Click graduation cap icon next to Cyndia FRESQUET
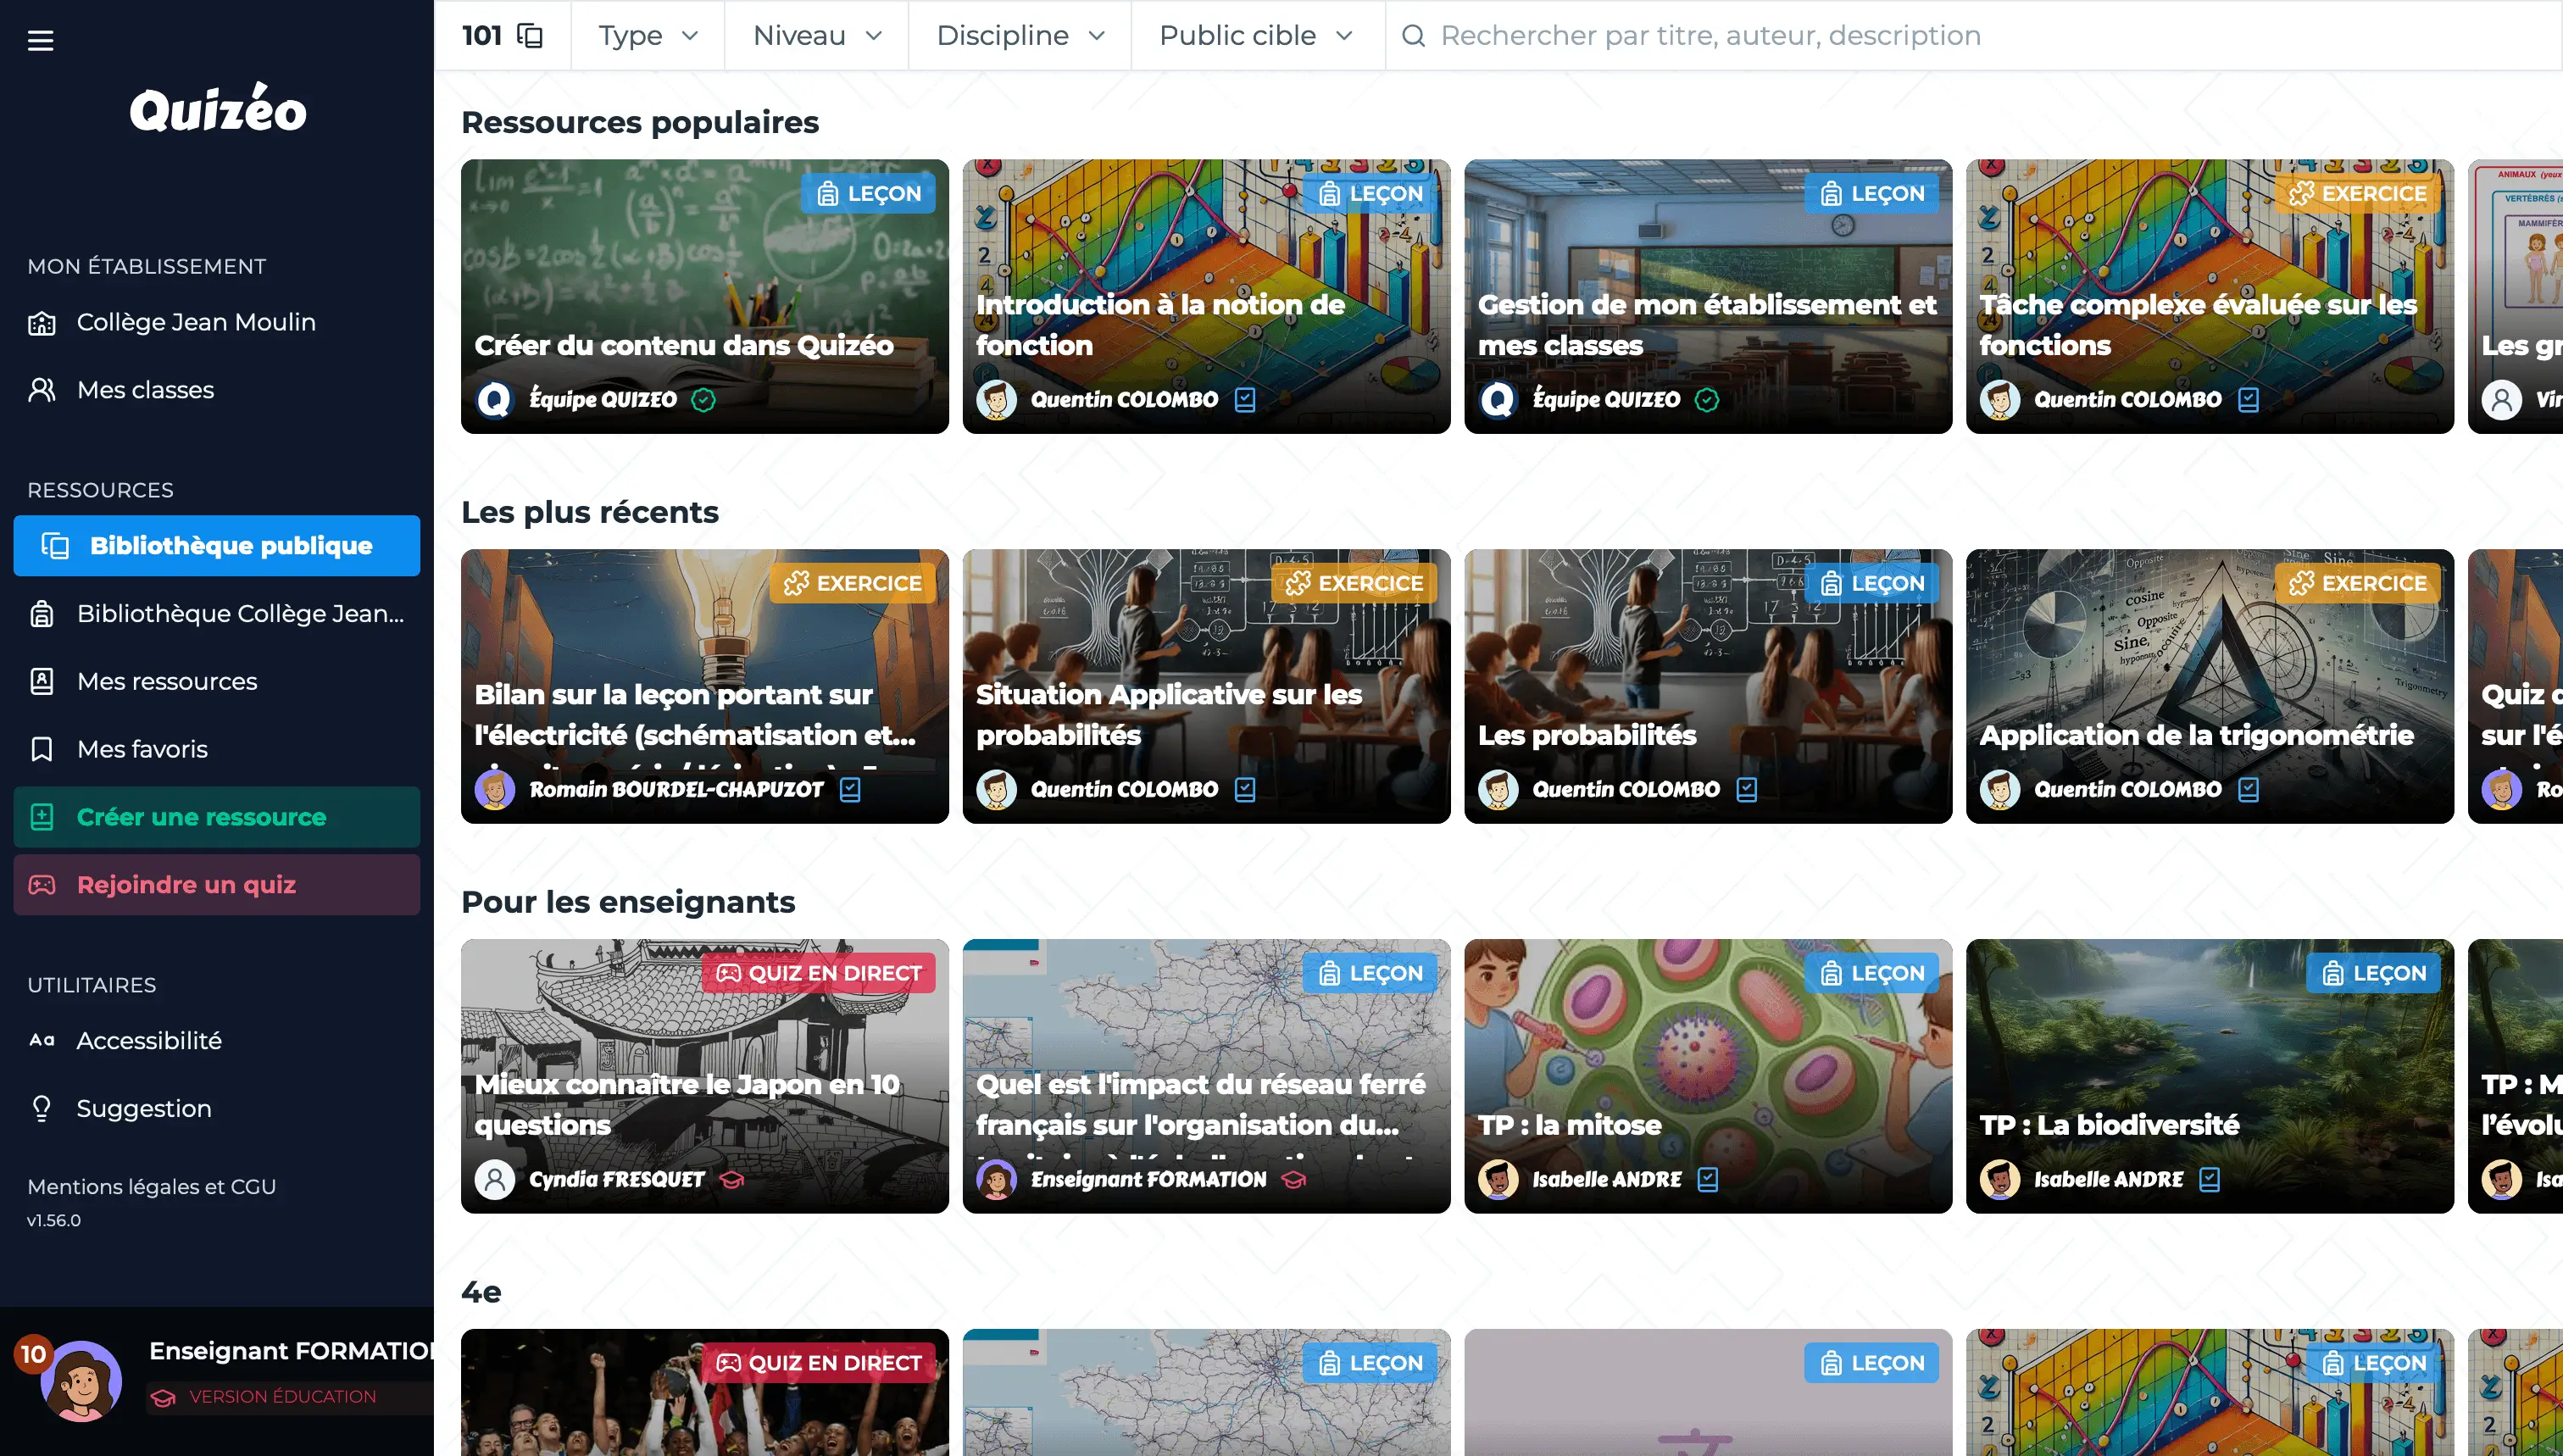This screenshot has width=2563, height=1456. (732, 1180)
